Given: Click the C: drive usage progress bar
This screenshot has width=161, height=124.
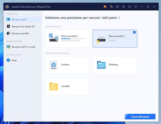Looking at the screenshot, I should (x=74, y=39).
